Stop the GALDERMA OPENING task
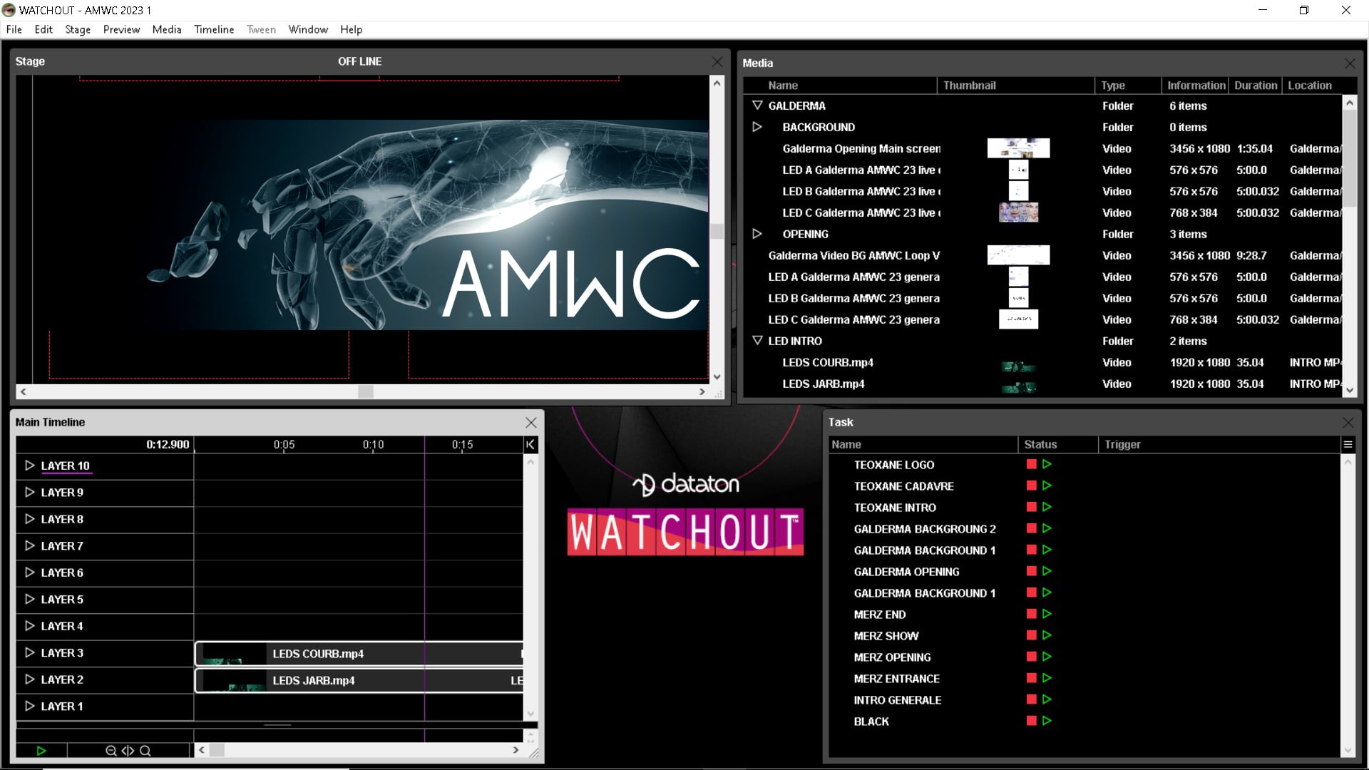This screenshot has width=1369, height=770. (1030, 571)
